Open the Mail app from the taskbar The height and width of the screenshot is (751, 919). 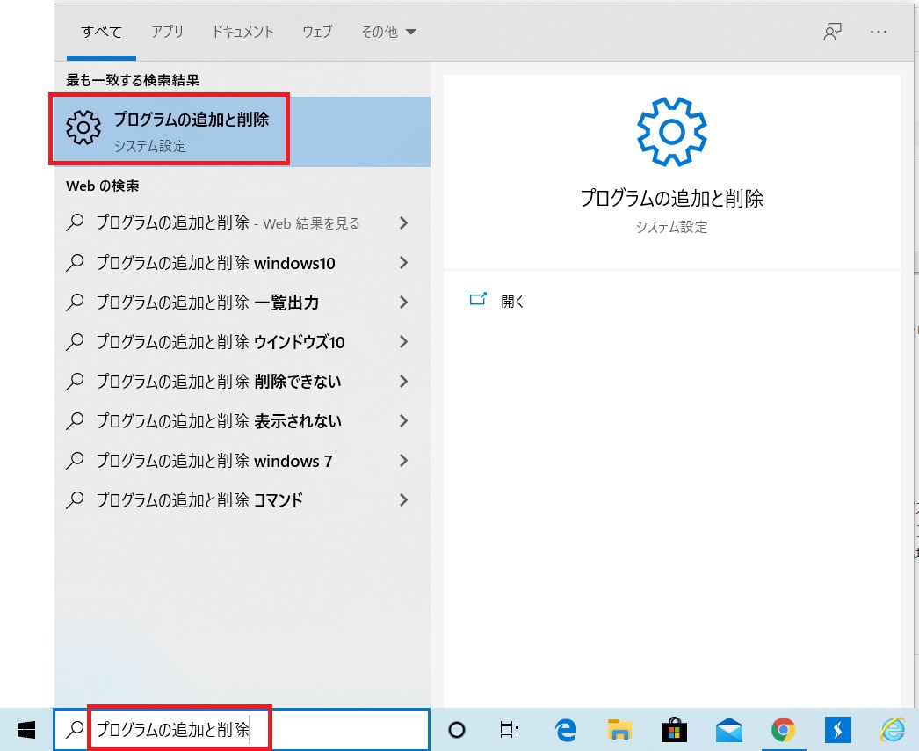pyautogui.click(x=729, y=730)
